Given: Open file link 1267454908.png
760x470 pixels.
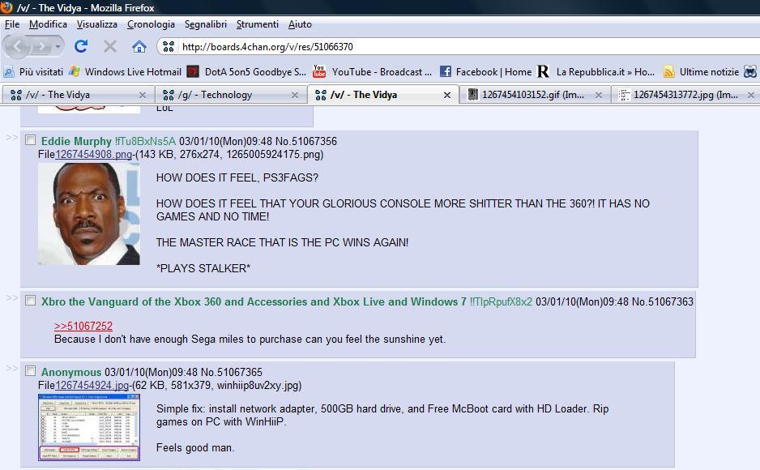Looking at the screenshot, I should [93, 154].
